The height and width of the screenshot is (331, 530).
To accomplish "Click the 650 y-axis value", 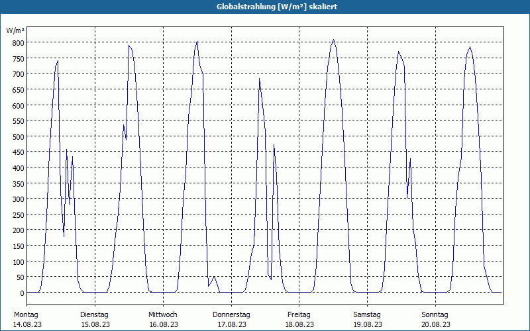I will [19, 90].
